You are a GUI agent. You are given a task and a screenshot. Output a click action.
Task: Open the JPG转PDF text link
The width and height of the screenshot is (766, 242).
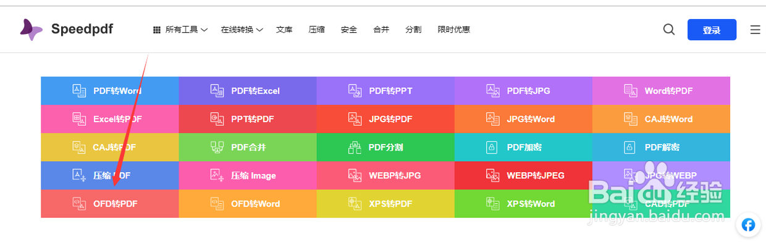[x=390, y=119]
